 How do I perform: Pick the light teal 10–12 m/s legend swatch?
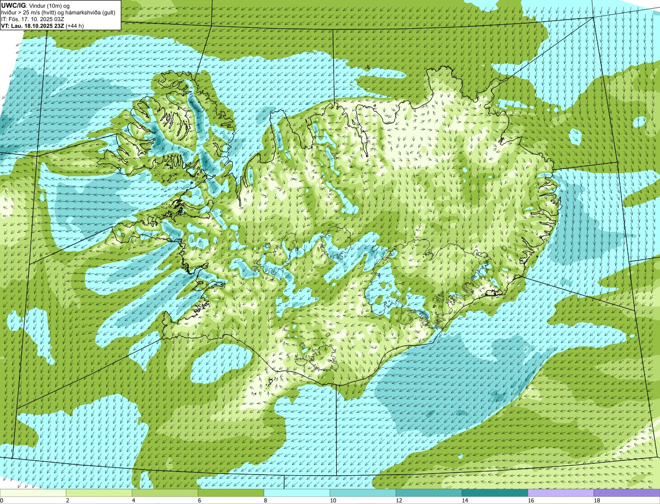click(363, 493)
